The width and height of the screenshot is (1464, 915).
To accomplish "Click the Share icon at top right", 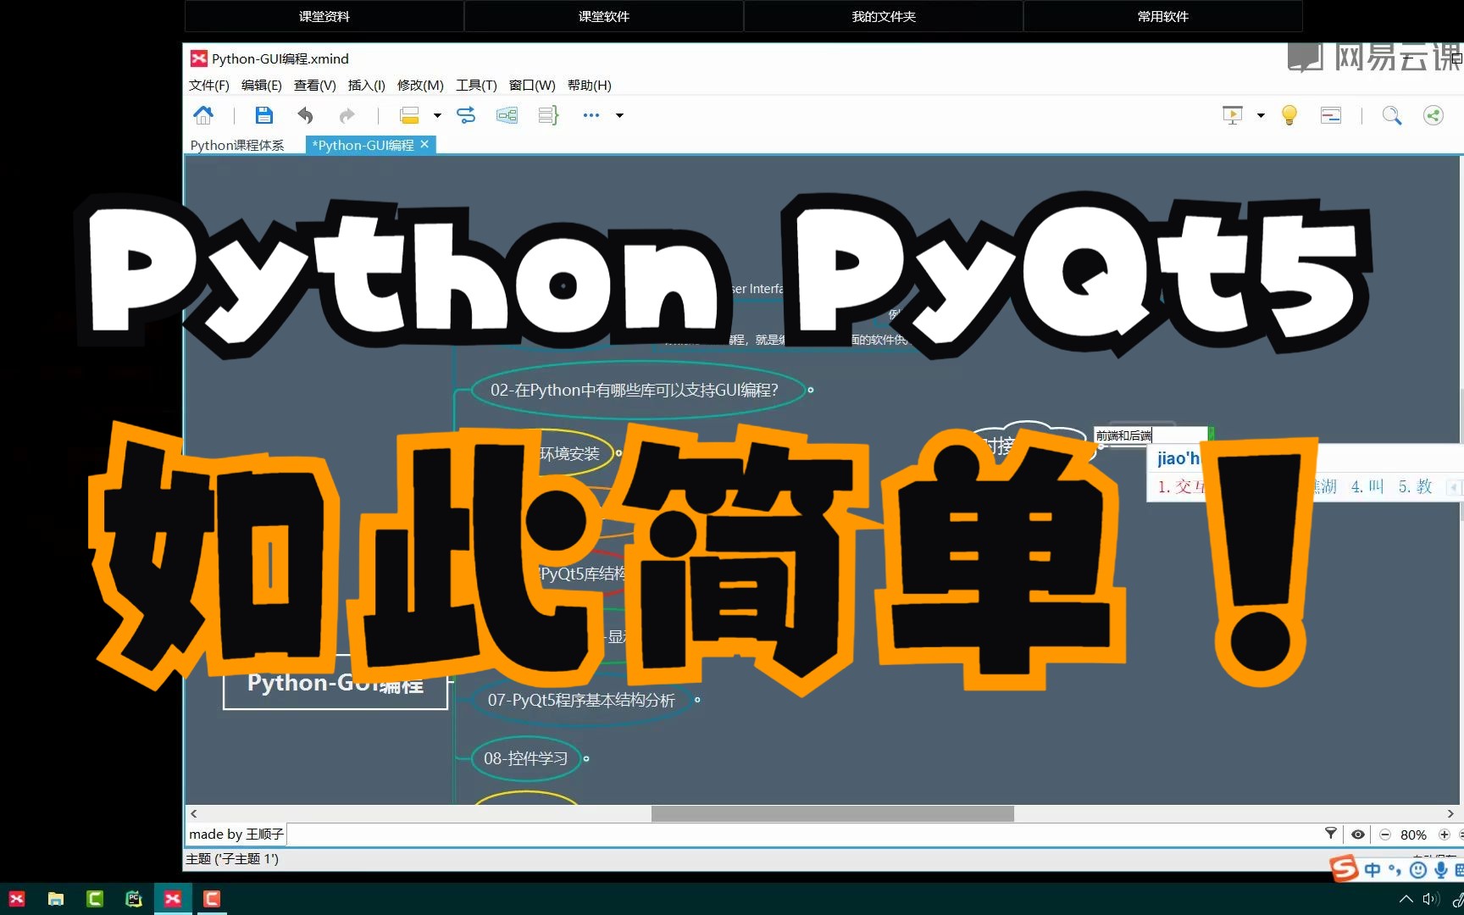I will click(1432, 115).
